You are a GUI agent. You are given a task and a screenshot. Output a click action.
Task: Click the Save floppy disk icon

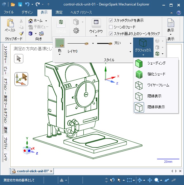20,4
